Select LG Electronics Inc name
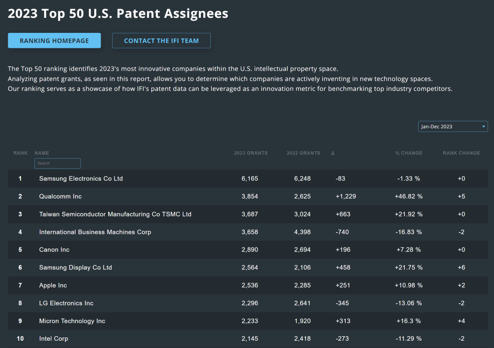This screenshot has width=494, height=348. (x=66, y=303)
